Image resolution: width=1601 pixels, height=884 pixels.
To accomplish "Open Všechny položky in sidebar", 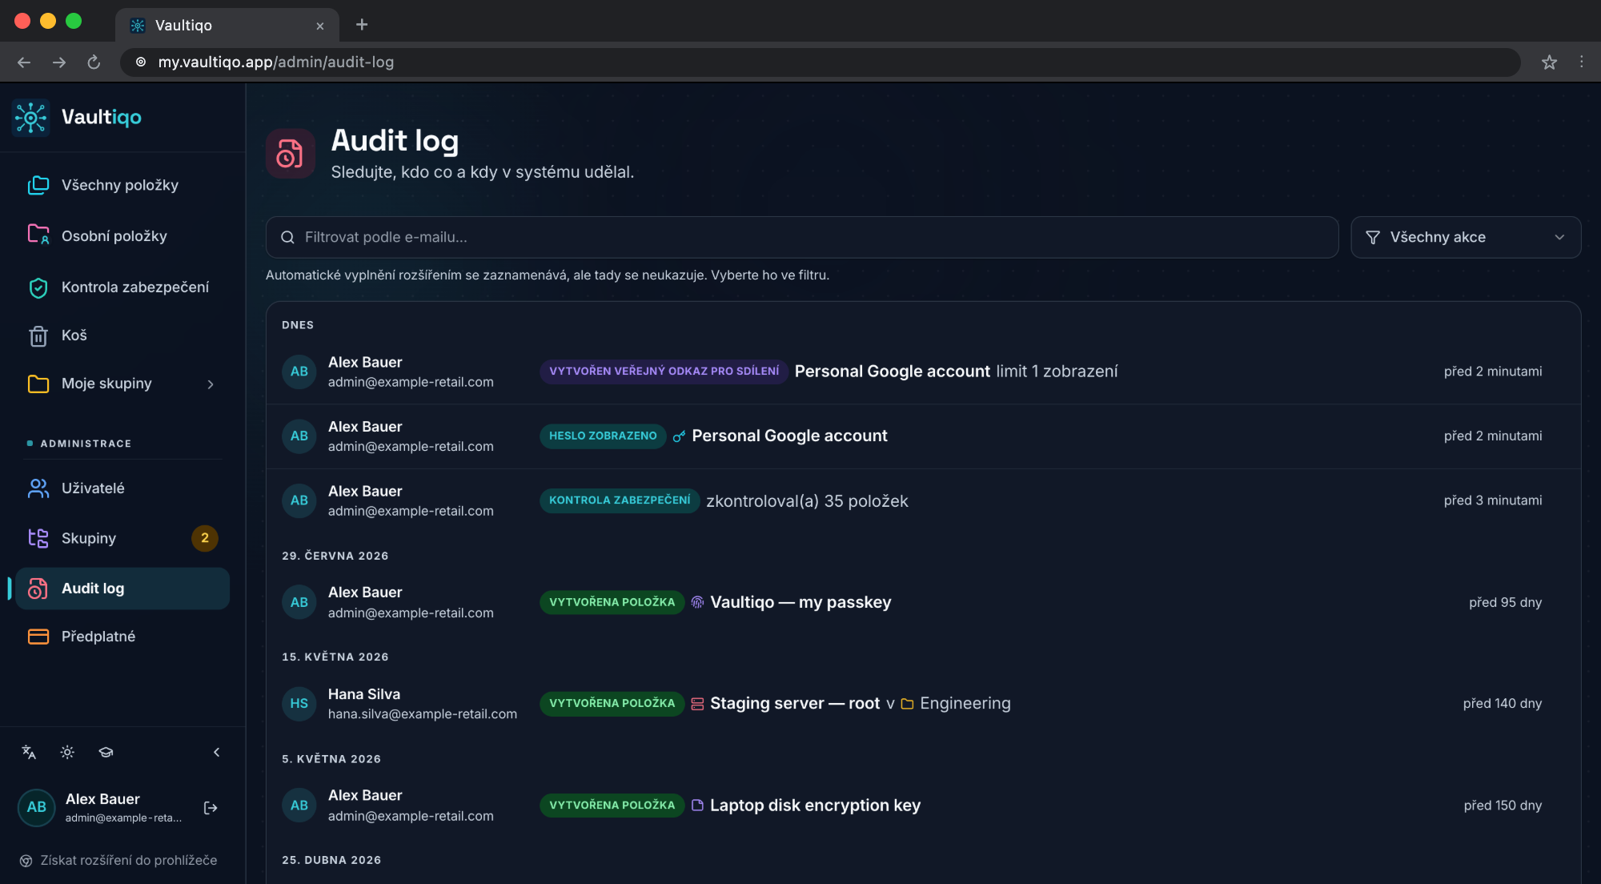I will pos(122,185).
